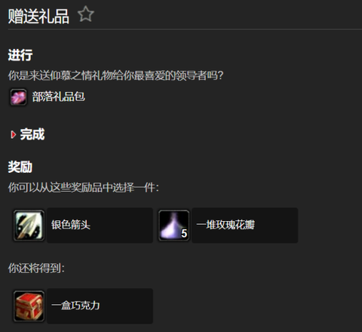Click the favorite star next to 赠送礼品

[86, 14]
